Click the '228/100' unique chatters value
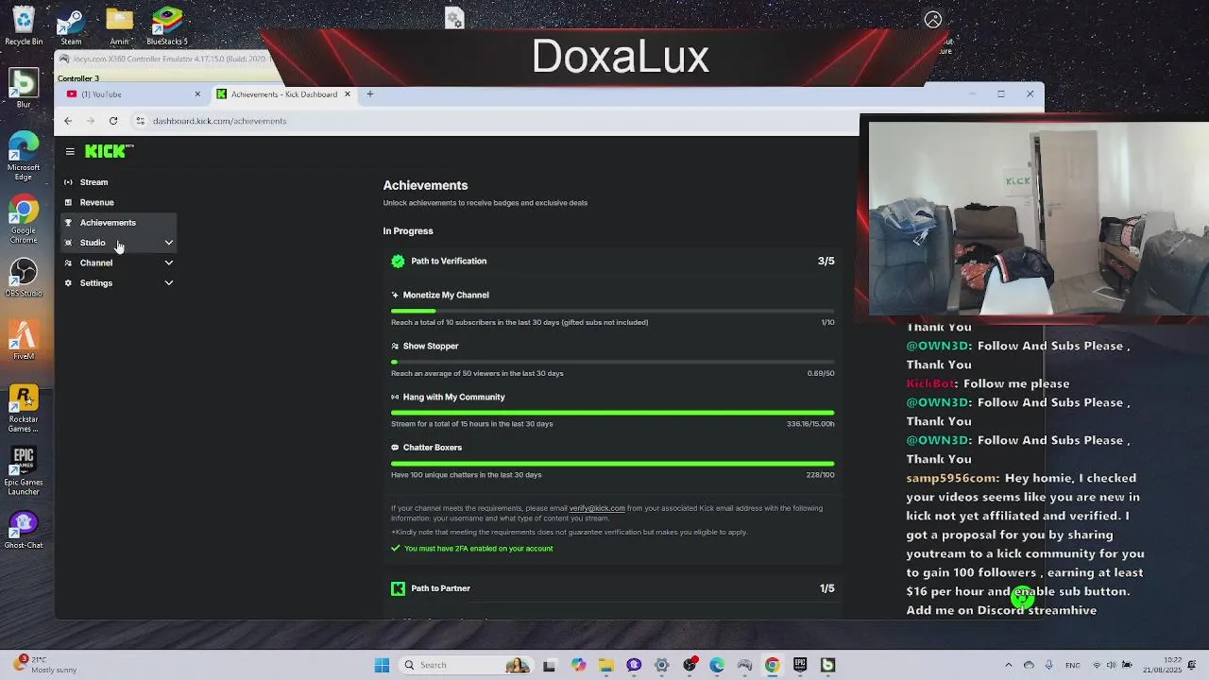Screen dimensions: 1209x680 pyautogui.click(x=821, y=475)
